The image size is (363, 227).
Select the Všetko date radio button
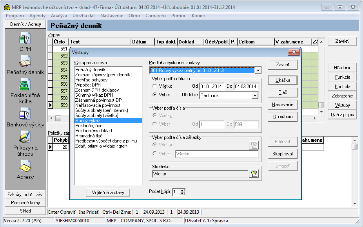pyautogui.click(x=156, y=86)
